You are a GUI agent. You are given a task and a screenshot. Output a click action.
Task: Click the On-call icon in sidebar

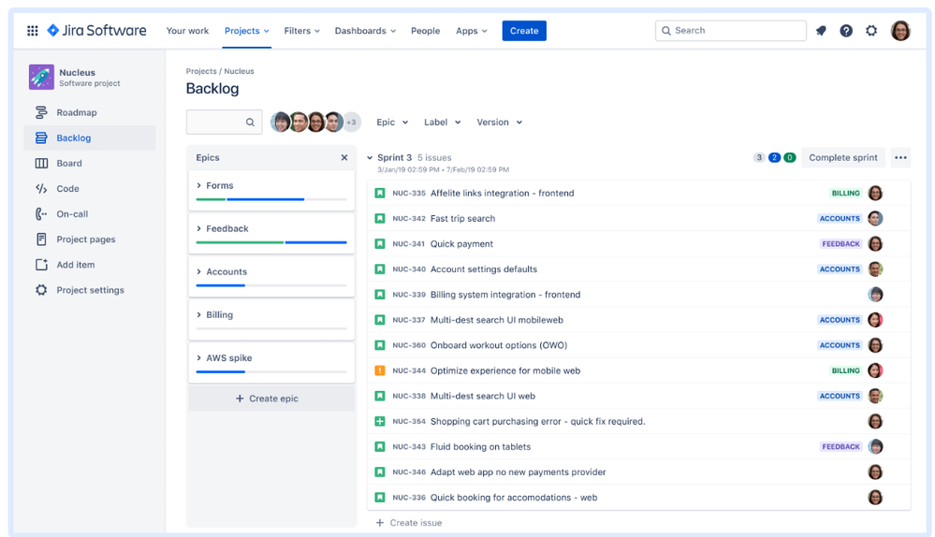41,213
